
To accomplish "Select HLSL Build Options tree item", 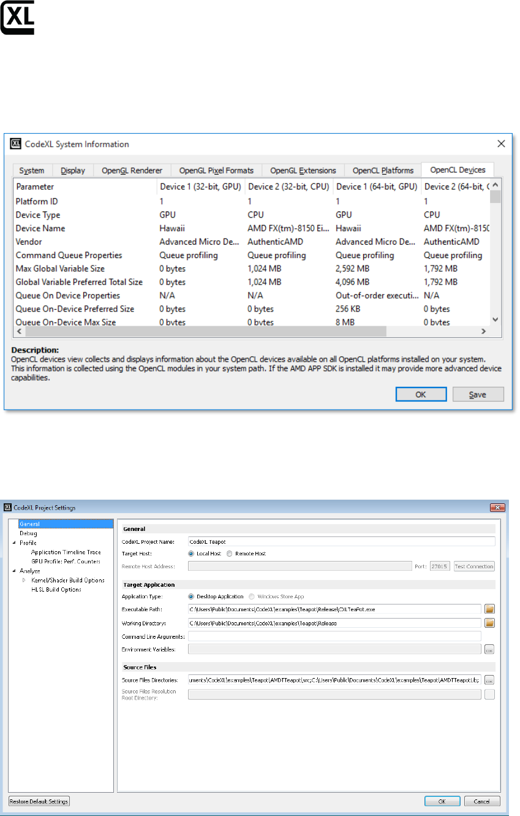I will pos(56,590).
